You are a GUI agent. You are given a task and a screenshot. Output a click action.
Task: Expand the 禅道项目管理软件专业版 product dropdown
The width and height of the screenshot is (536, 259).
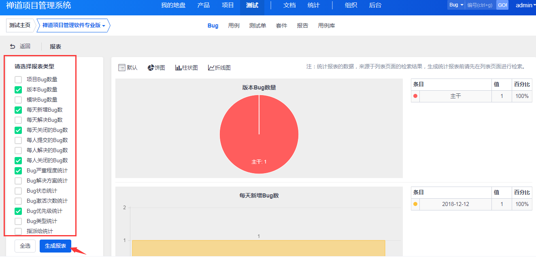click(x=74, y=25)
